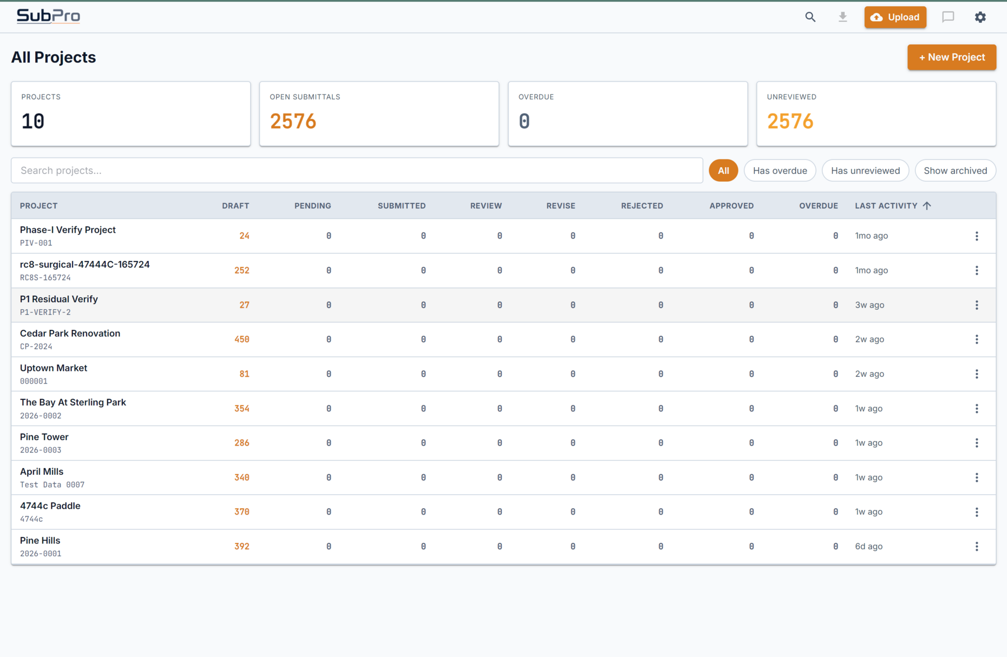Image resolution: width=1007 pixels, height=657 pixels.
Task: Click draft count 392 for Pine Hills
Action: click(242, 546)
